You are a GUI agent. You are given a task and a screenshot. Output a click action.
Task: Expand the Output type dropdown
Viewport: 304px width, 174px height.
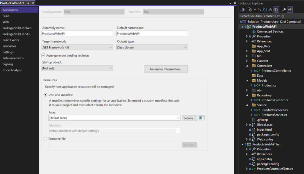(186, 47)
